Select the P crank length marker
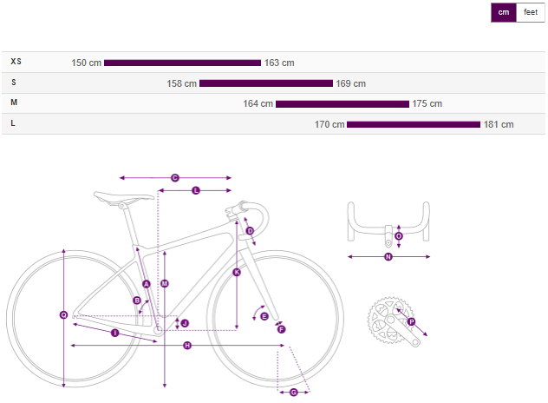 (412, 322)
